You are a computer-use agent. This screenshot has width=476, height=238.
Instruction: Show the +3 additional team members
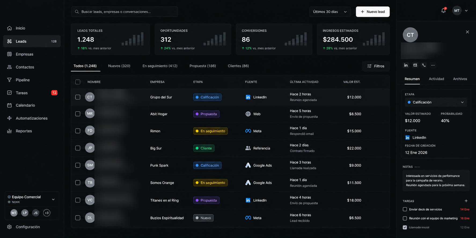click(47, 213)
